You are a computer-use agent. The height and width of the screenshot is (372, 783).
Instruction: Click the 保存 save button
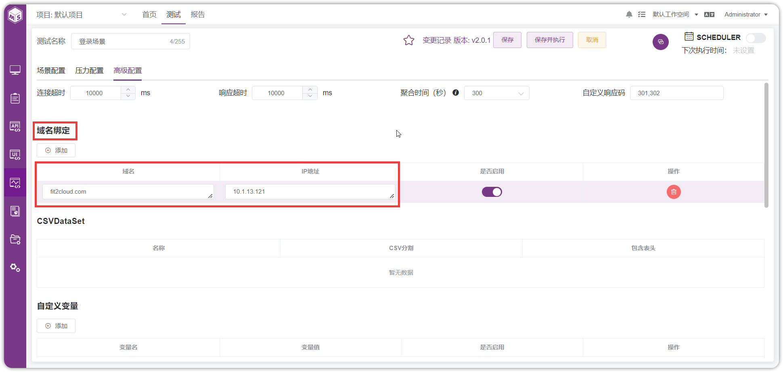coord(507,40)
